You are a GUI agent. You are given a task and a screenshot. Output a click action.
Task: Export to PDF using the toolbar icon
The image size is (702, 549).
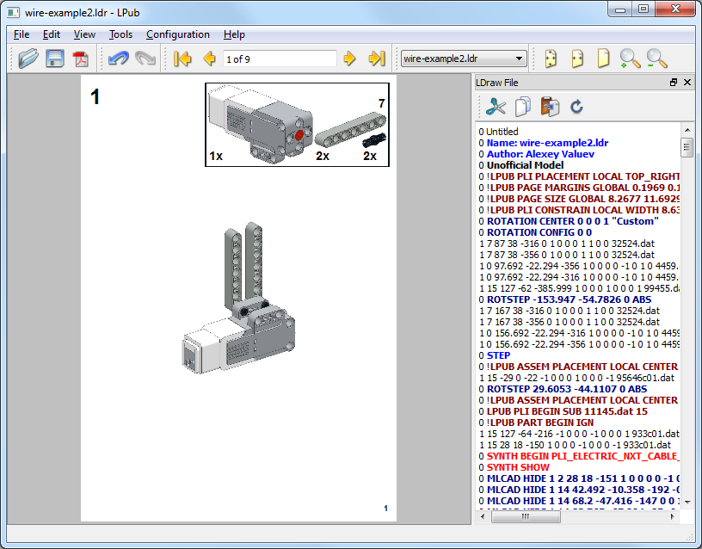[x=81, y=59]
